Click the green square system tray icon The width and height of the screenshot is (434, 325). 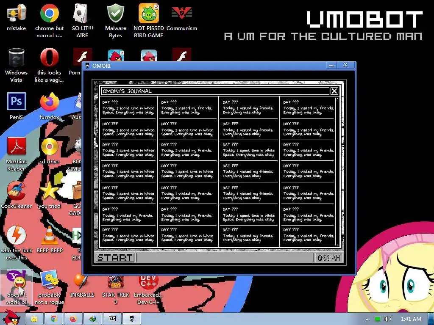[x=377, y=319]
